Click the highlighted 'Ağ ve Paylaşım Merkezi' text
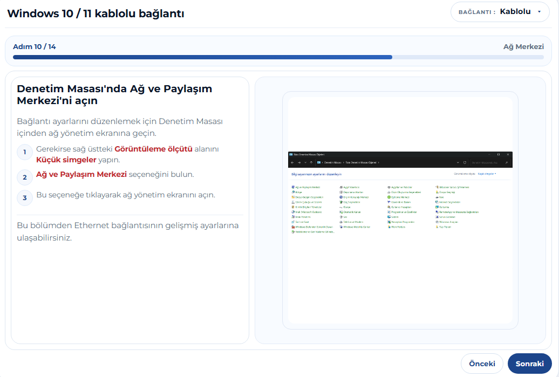This screenshot has height=377, width=559. click(x=81, y=174)
